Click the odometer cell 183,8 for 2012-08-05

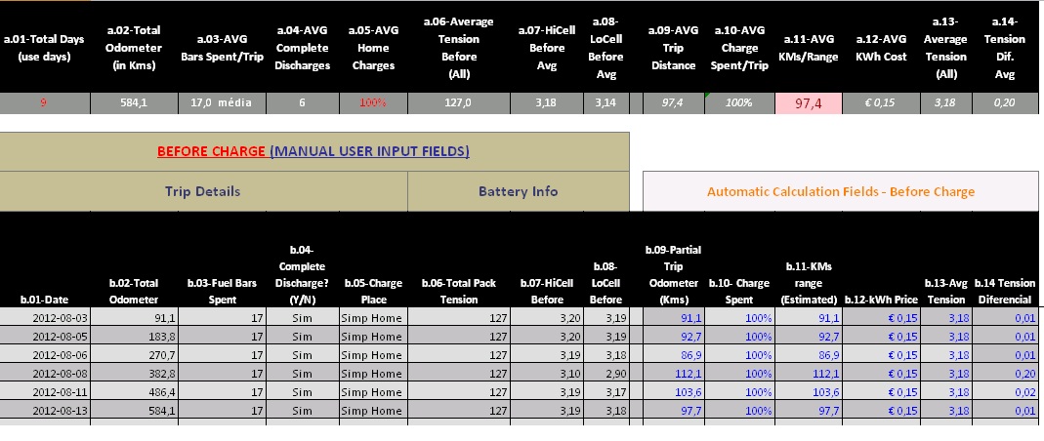pyautogui.click(x=133, y=337)
